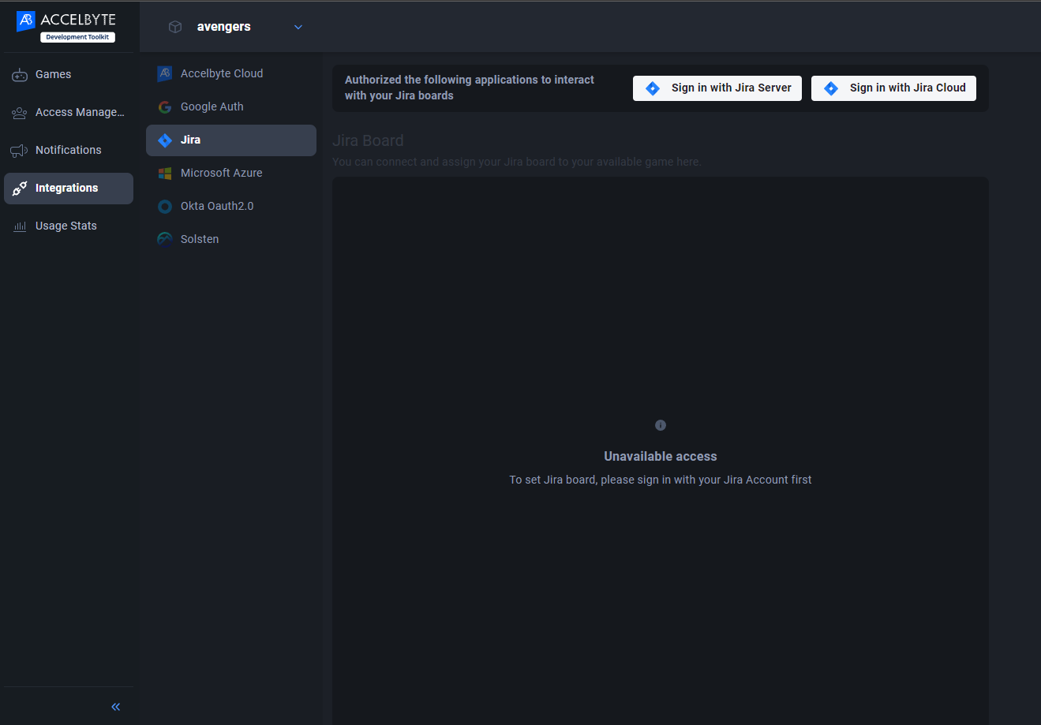Select Microsoft Azure integration
This screenshot has height=725, width=1041.
click(231, 174)
